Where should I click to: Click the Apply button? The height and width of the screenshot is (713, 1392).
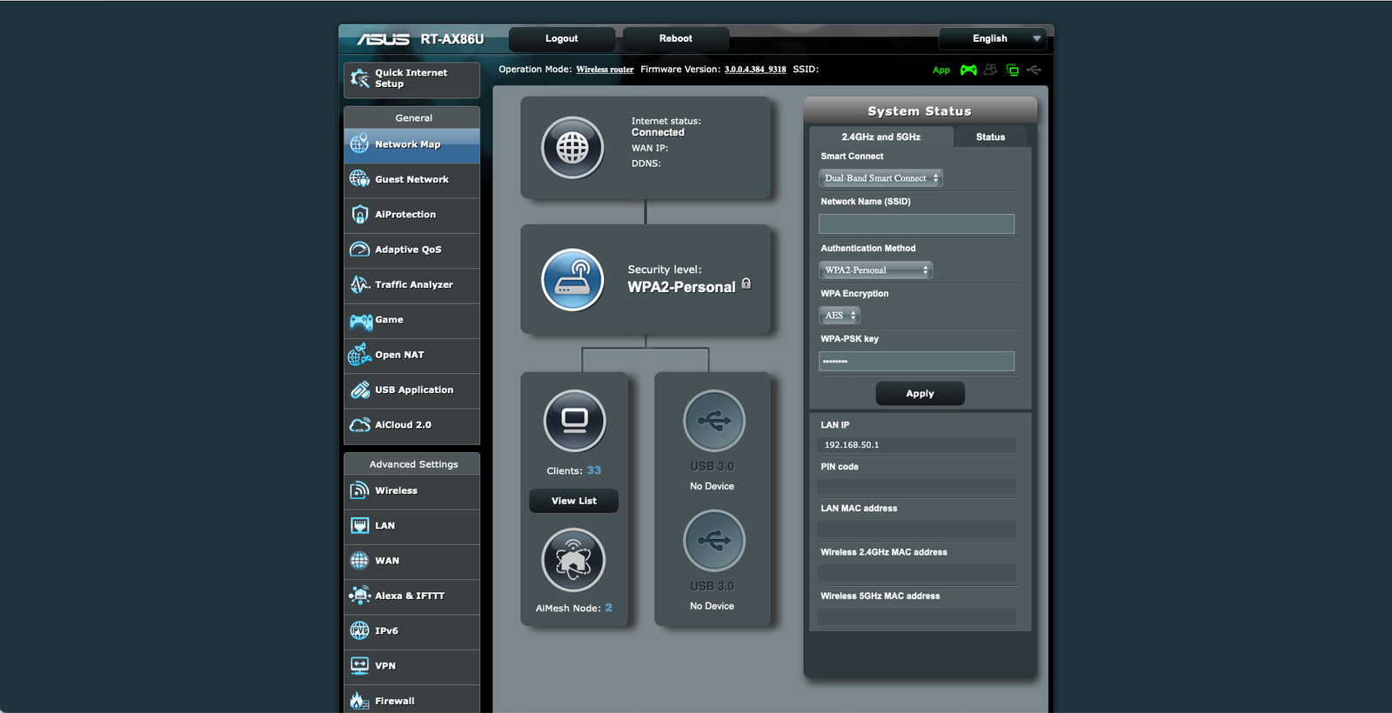coord(920,394)
